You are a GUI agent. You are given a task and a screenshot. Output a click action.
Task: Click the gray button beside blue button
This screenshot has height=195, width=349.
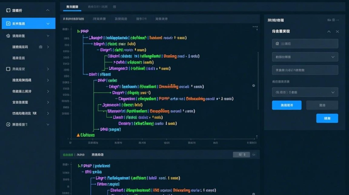coord(322,105)
